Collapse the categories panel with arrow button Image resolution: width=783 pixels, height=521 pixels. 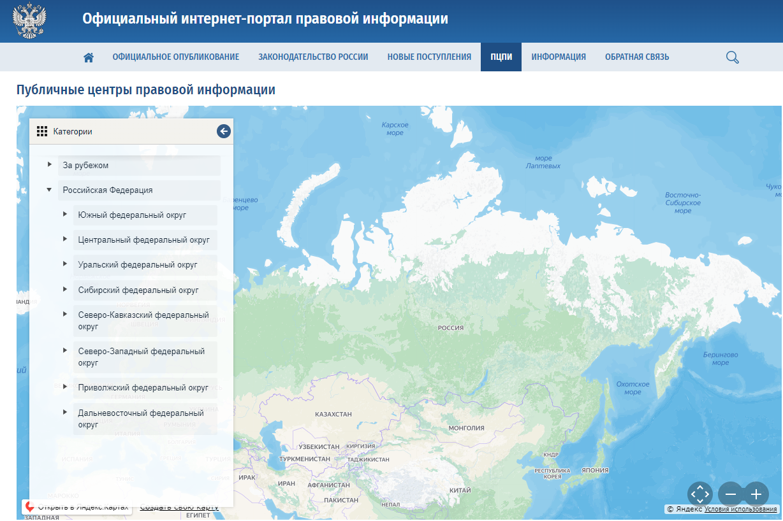[223, 131]
